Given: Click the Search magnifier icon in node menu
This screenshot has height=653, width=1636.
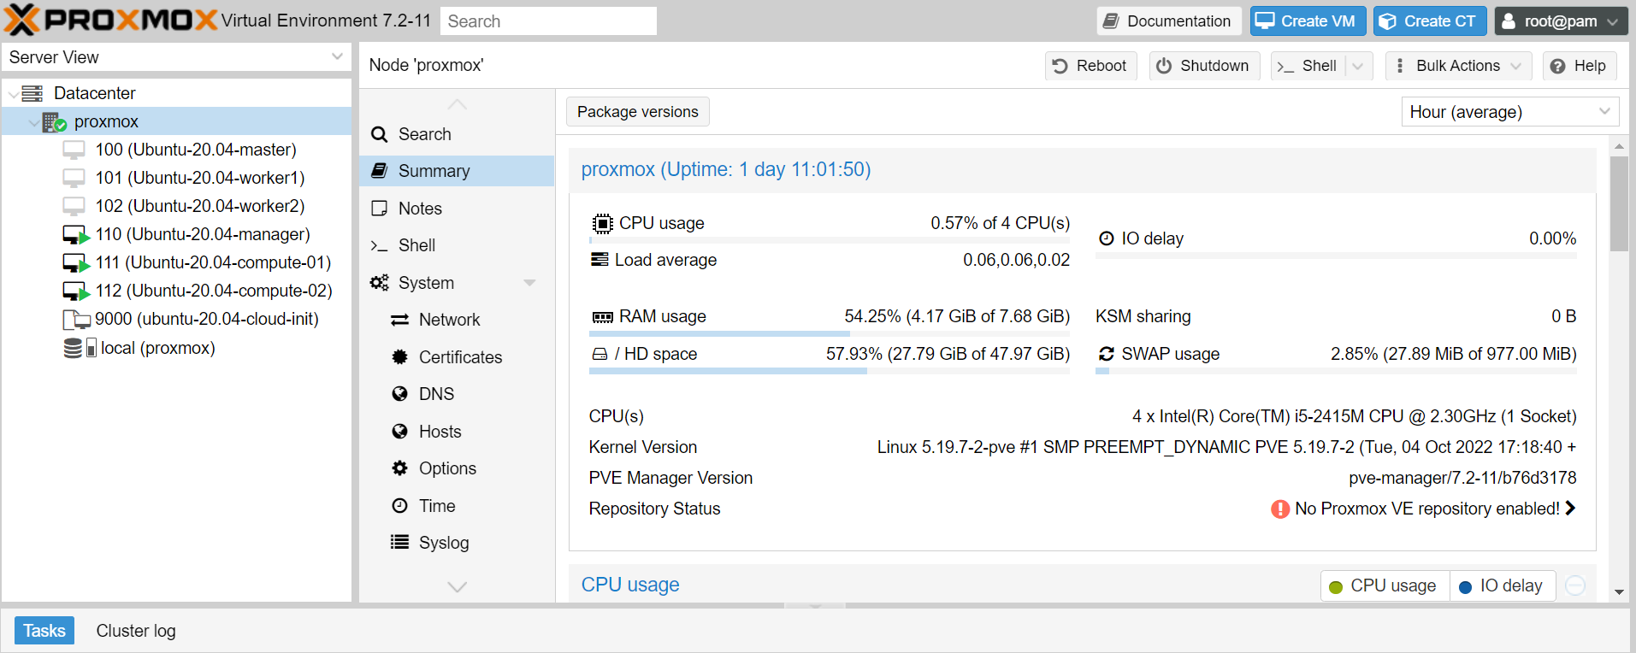Looking at the screenshot, I should pyautogui.click(x=380, y=134).
